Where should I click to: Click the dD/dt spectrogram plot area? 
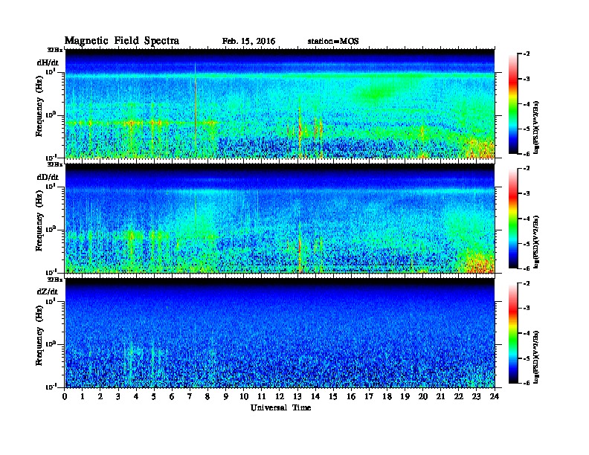pos(280,219)
